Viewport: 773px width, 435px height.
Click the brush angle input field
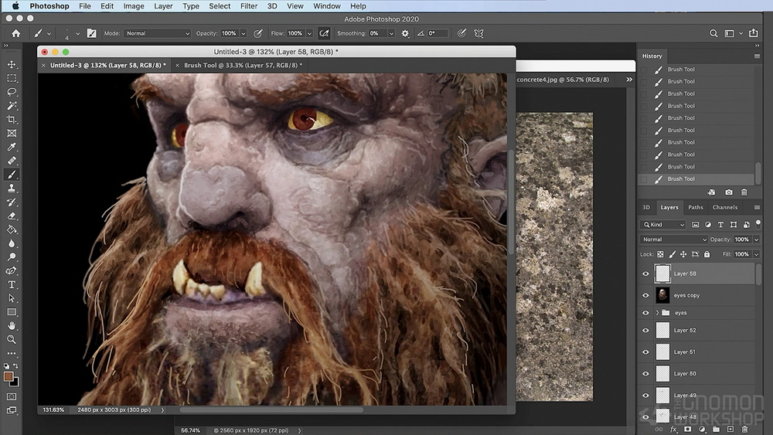tap(437, 33)
